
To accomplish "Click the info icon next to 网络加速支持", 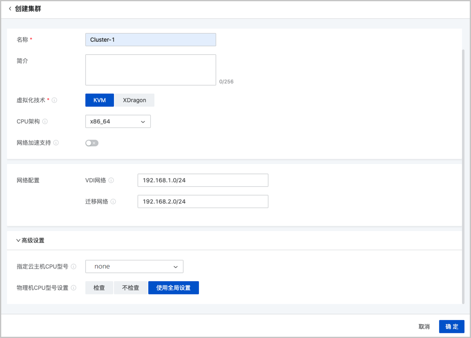I will [x=56, y=143].
